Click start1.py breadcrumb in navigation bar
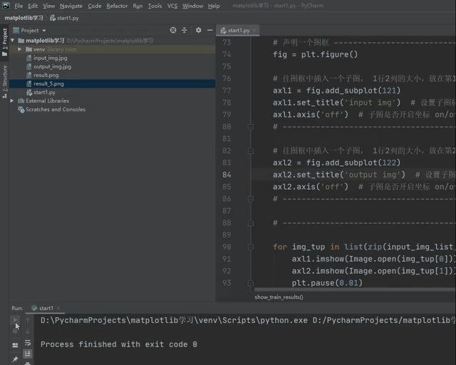Image resolution: width=456 pixels, height=365 pixels. 64,18
